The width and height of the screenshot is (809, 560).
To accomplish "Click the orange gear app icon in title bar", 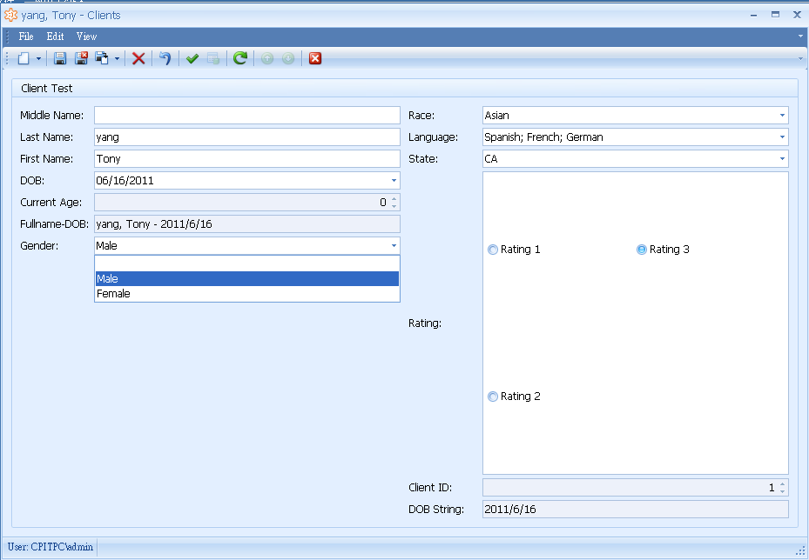I will pyautogui.click(x=10, y=16).
